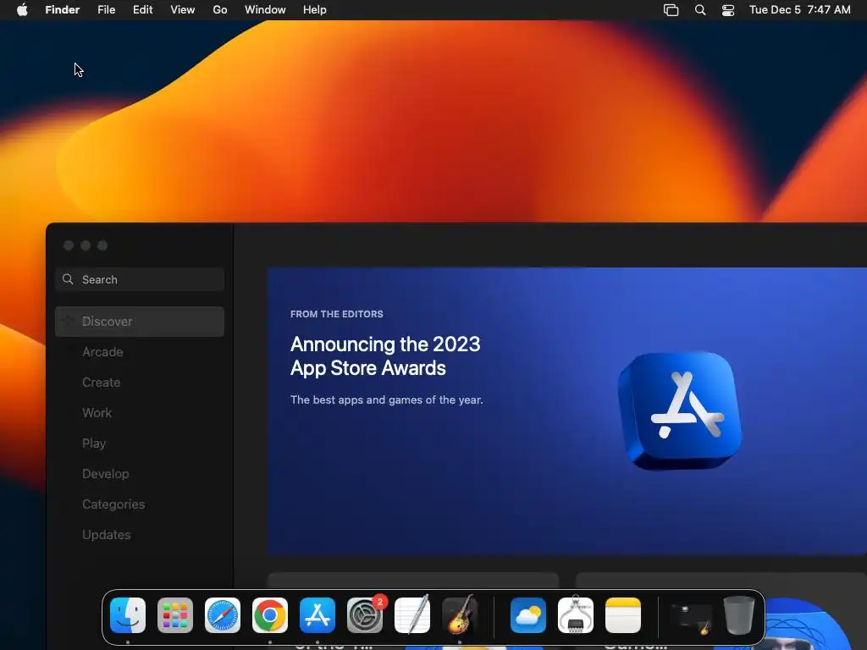Select Discover in App Store sidebar
Image resolution: width=867 pixels, height=650 pixels.
pyautogui.click(x=140, y=322)
